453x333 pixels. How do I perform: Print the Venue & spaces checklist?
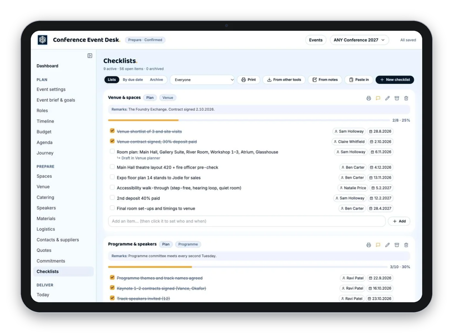pyautogui.click(x=369, y=98)
